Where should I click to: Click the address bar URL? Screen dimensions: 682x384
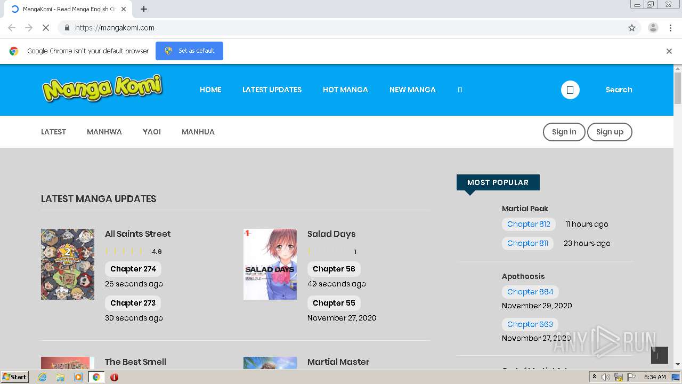[x=115, y=28]
